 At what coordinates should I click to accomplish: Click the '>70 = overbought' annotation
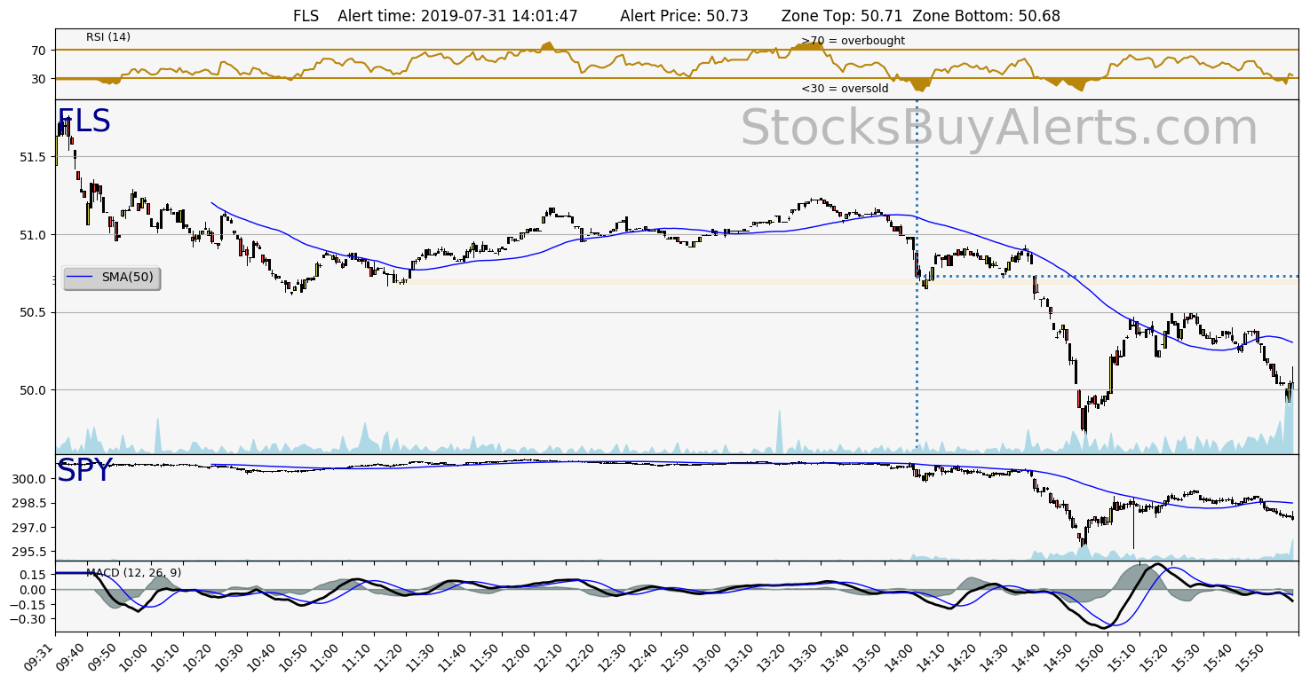pyautogui.click(x=853, y=41)
